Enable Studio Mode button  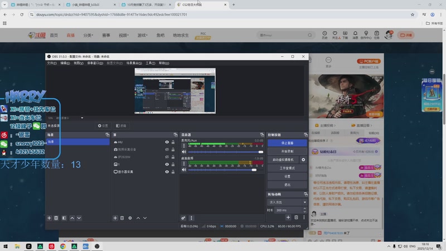[287, 168]
